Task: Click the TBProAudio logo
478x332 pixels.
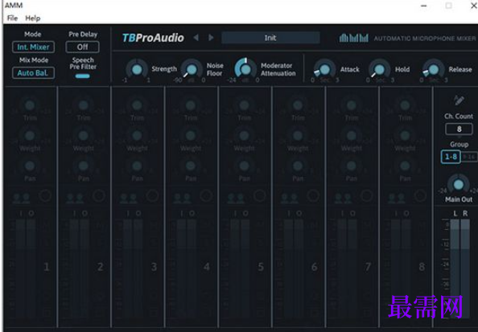Action: [153, 38]
